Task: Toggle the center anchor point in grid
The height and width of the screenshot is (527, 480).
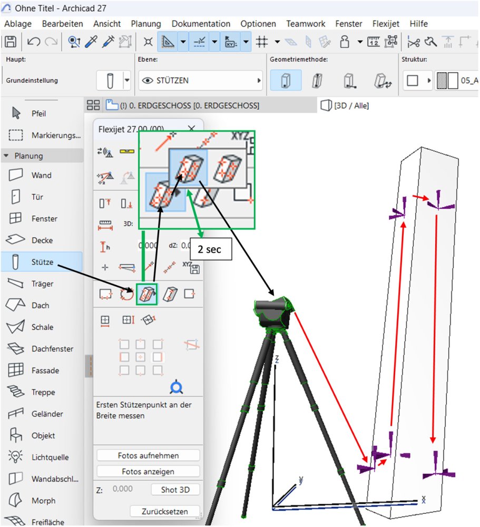Action: [x=141, y=357]
